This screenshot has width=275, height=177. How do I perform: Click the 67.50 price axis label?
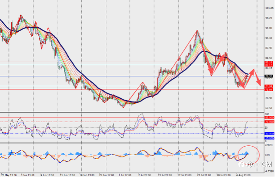(x=269, y=108)
